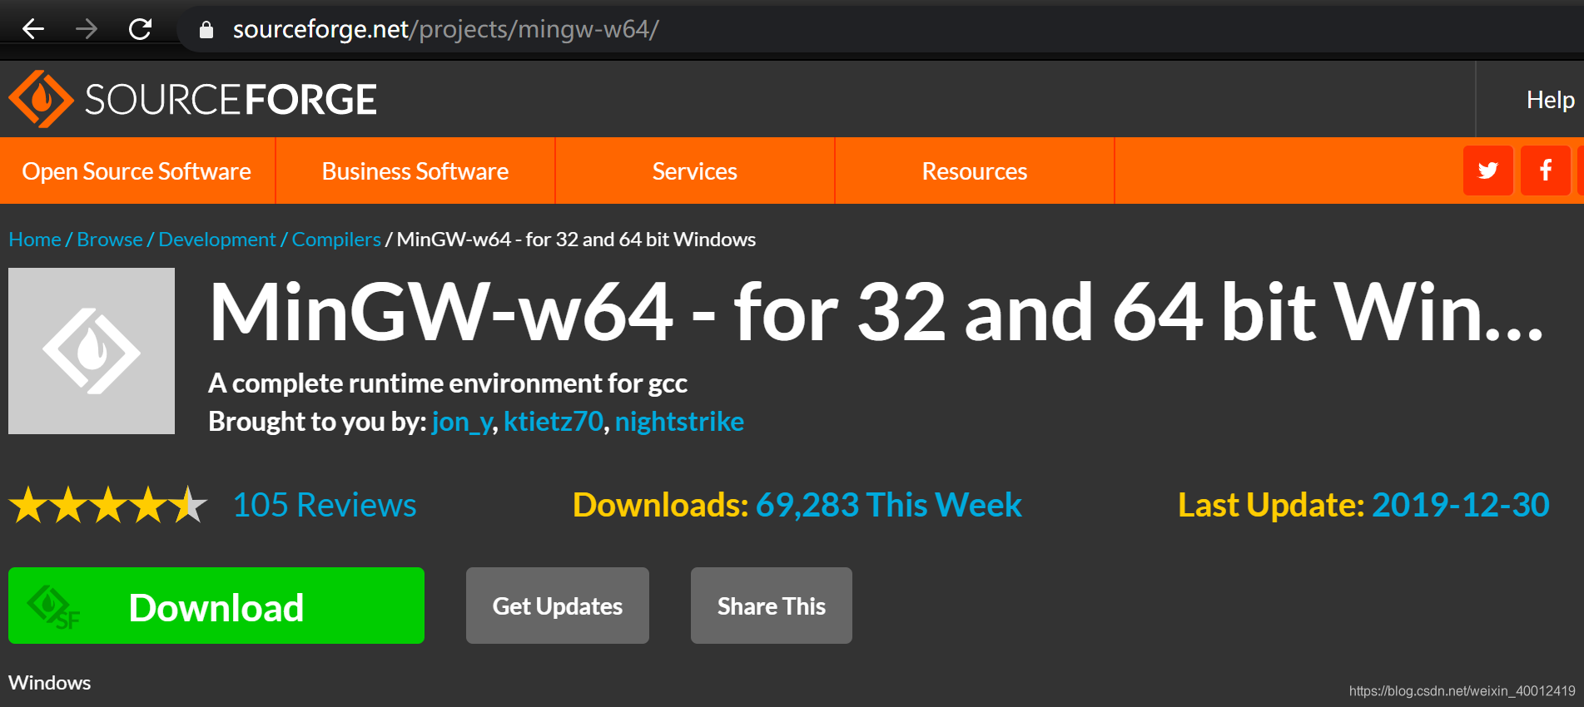Go to Home breadcrumb link

tap(35, 240)
